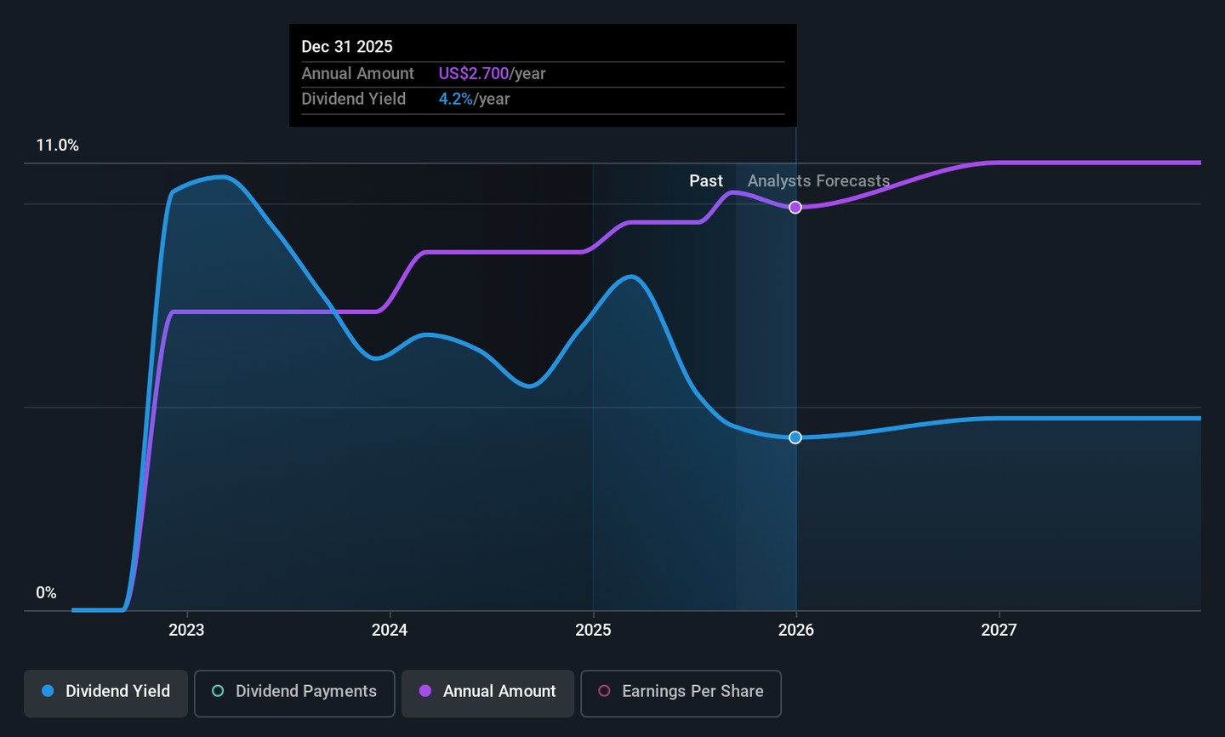Click the pink Earnings Per Share circle
1225x737 pixels.
[x=604, y=691]
